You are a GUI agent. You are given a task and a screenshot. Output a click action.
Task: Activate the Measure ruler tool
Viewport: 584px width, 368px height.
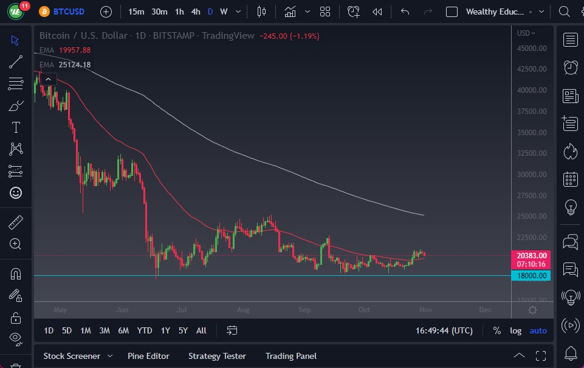pos(16,224)
